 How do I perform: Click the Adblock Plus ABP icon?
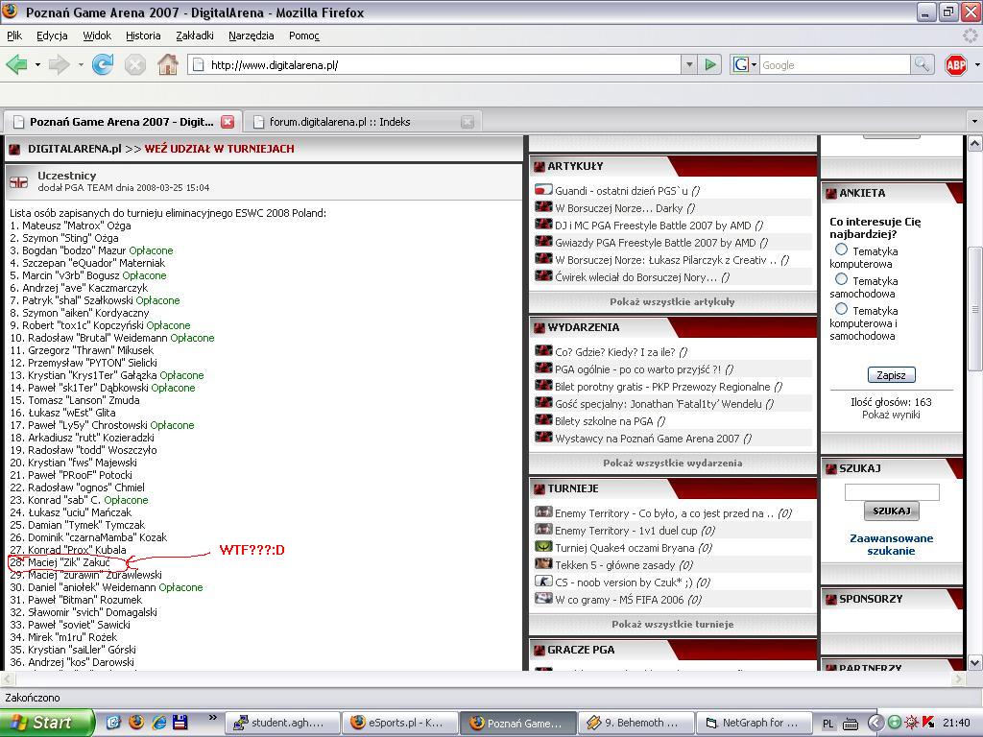(955, 64)
